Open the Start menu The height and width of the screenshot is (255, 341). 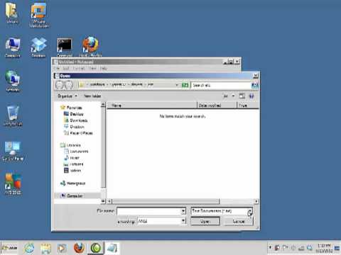[9, 248]
